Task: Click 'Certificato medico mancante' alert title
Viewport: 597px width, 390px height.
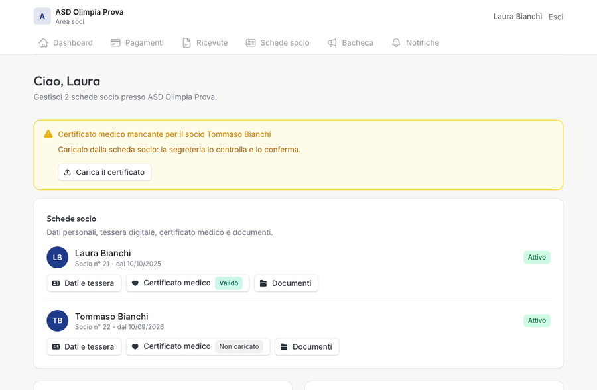Action: point(165,134)
